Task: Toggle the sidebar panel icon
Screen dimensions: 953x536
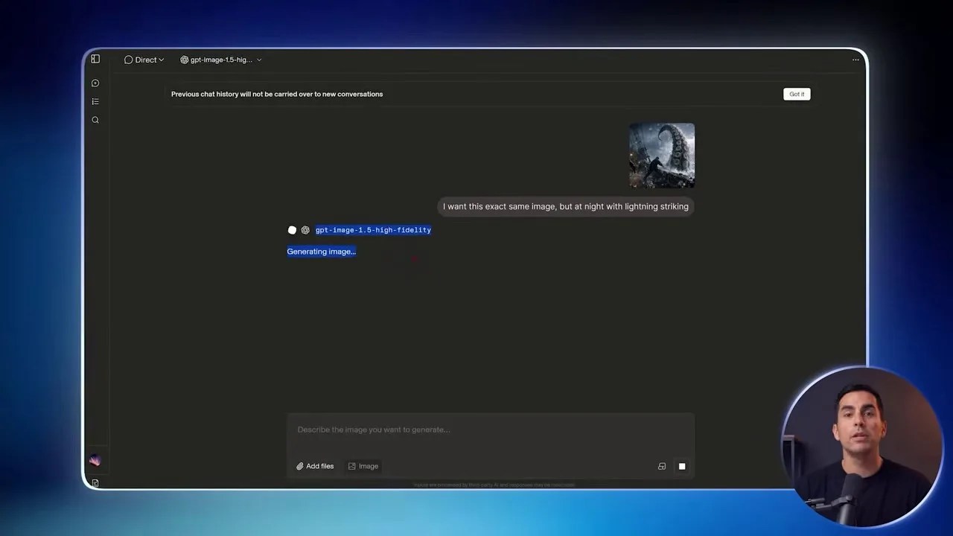Action: [95, 59]
